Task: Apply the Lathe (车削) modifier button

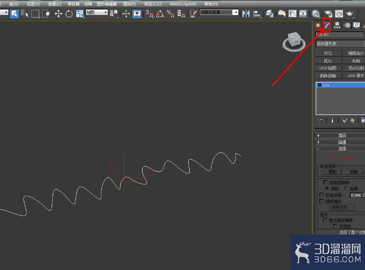Action: 354,61
